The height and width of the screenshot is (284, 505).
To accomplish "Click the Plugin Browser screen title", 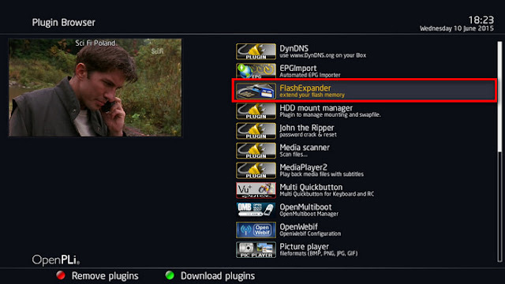I will [63, 23].
